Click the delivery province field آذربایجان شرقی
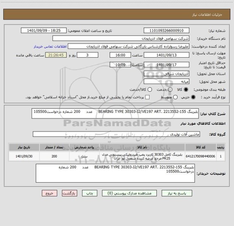 167,74
